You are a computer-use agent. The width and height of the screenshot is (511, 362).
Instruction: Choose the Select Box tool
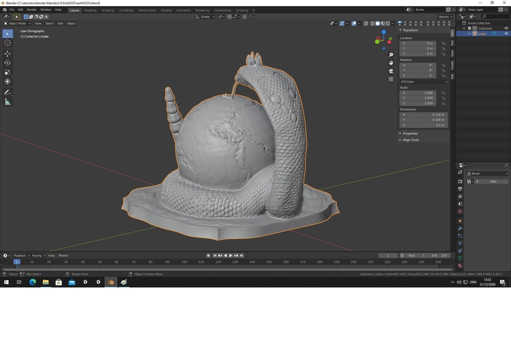(x=7, y=34)
